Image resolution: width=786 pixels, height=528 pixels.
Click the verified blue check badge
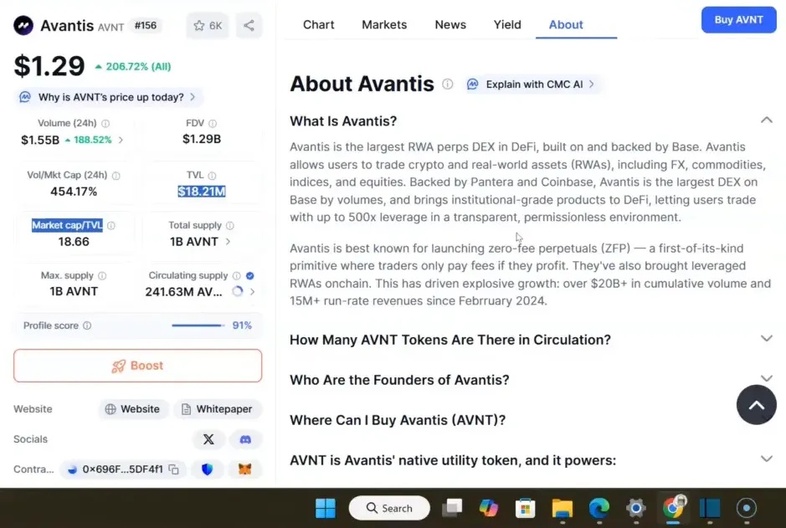250,275
